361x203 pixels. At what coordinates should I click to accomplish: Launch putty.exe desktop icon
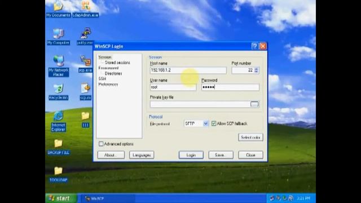[x=85, y=37]
